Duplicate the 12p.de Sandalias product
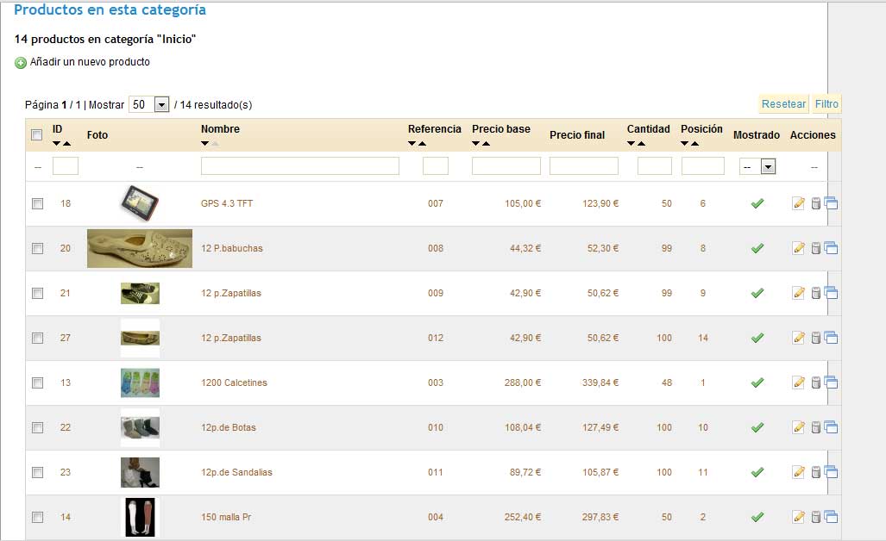 point(831,471)
